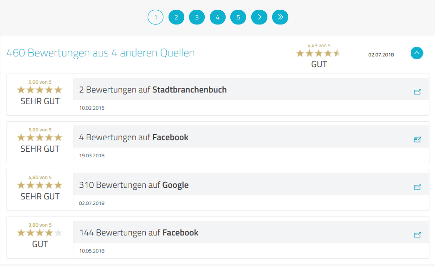Click the 3,80 von 5 star rating
Viewport: 435px width, 266px height.
click(39, 233)
